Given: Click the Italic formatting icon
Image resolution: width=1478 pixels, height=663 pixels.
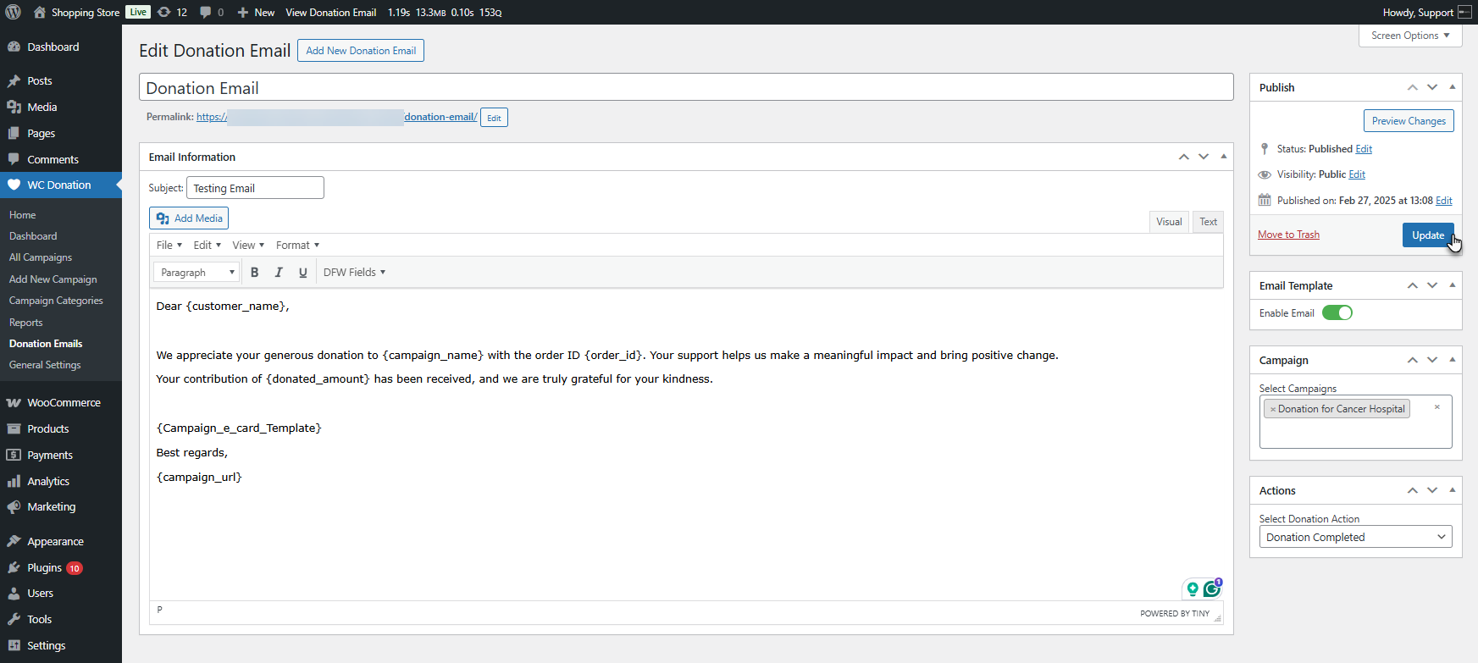Looking at the screenshot, I should click(x=279, y=273).
